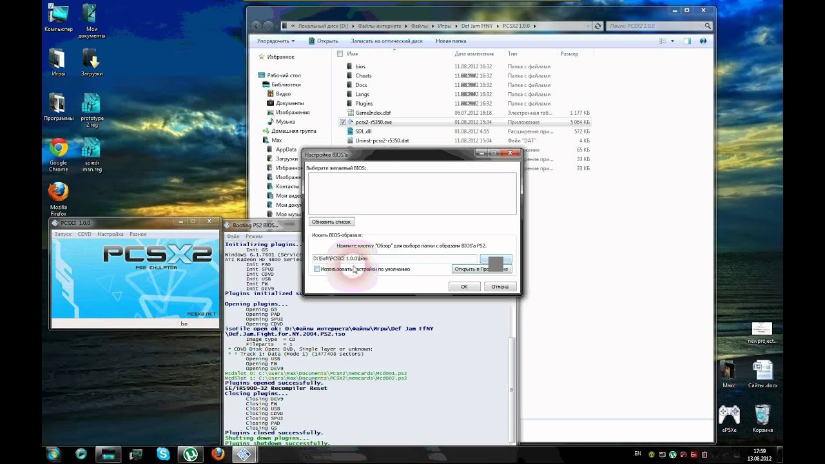Open the Файл menu in console window

(233, 237)
